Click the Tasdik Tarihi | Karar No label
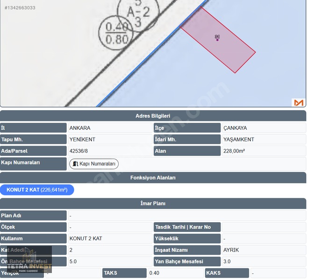The width and height of the screenshot is (315, 280). (x=187, y=227)
